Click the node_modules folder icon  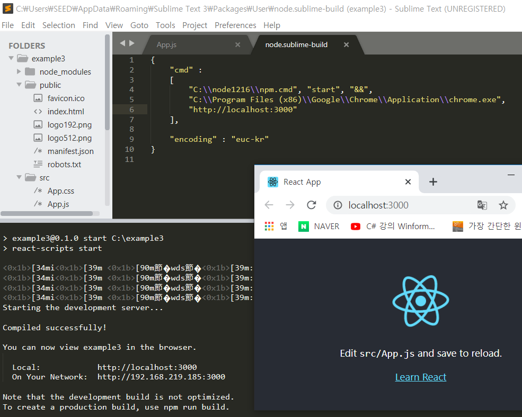30,71
